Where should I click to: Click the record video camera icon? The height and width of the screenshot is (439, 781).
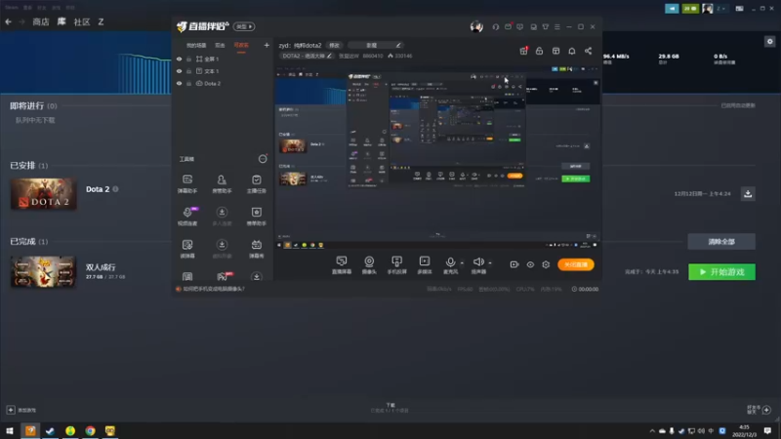click(514, 264)
